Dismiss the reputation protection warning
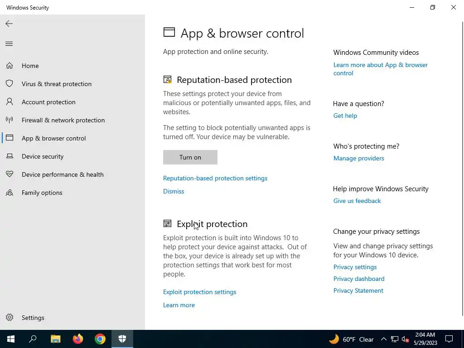 (174, 191)
